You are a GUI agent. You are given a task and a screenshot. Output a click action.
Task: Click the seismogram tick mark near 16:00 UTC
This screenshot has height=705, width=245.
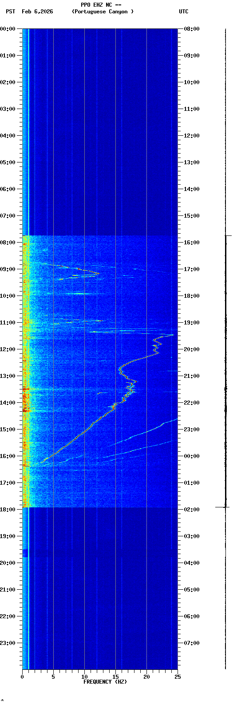pyautogui.click(x=228, y=235)
